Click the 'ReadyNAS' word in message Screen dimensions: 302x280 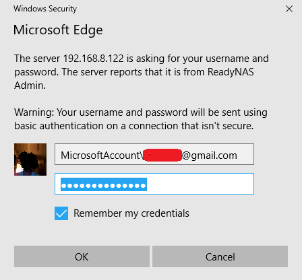point(231,72)
